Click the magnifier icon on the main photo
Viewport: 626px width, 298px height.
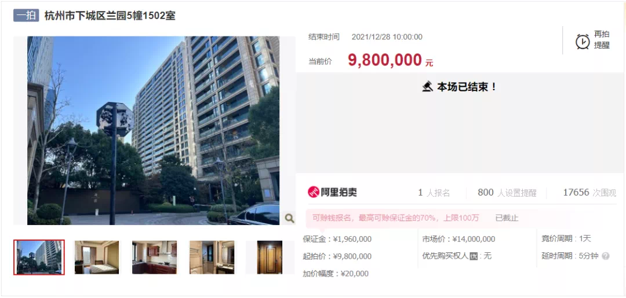coord(289,218)
